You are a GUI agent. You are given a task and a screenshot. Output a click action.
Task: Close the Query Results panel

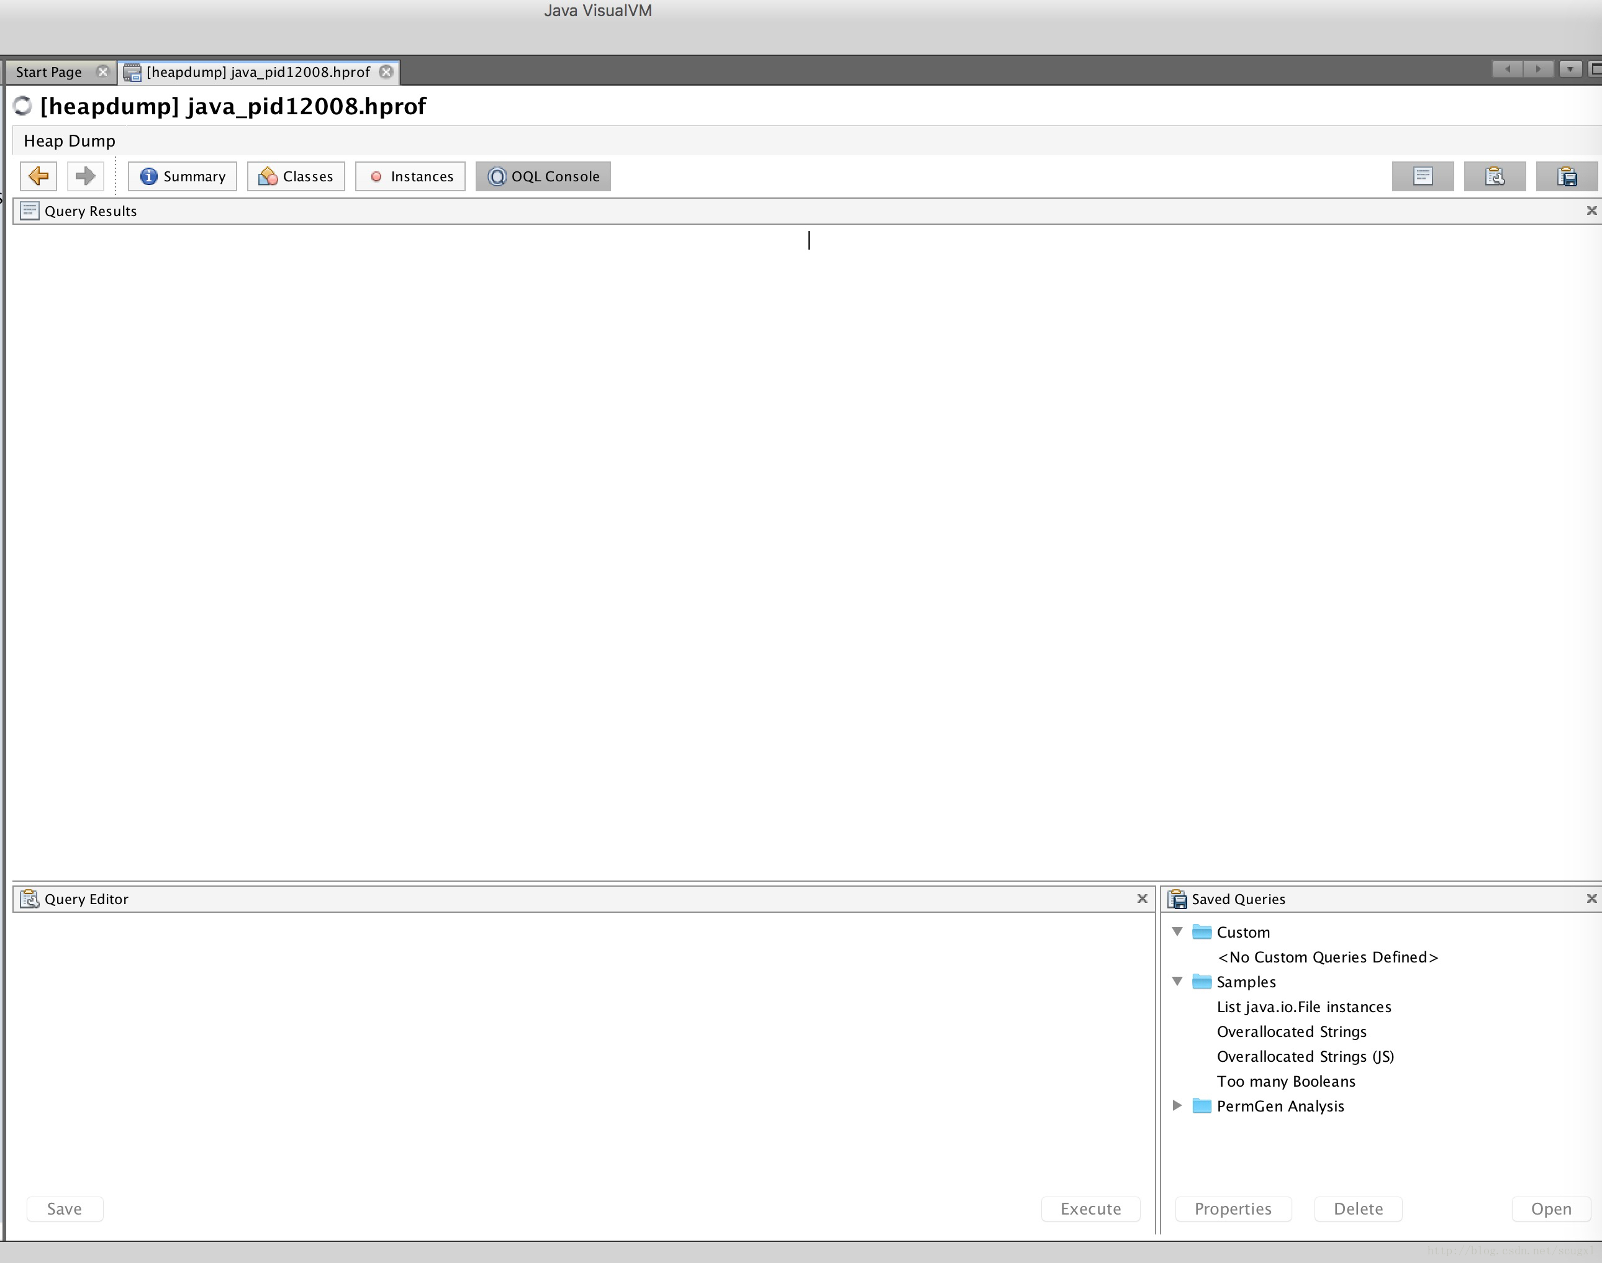(x=1591, y=210)
